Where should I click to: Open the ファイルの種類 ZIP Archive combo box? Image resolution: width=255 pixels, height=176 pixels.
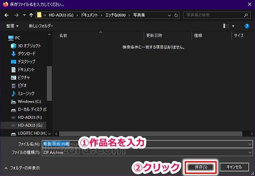pos(147,153)
